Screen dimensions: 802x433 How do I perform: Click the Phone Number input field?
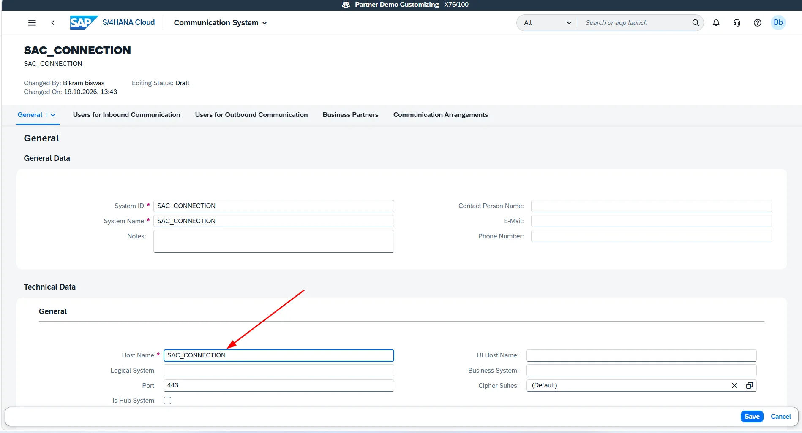[x=651, y=236]
